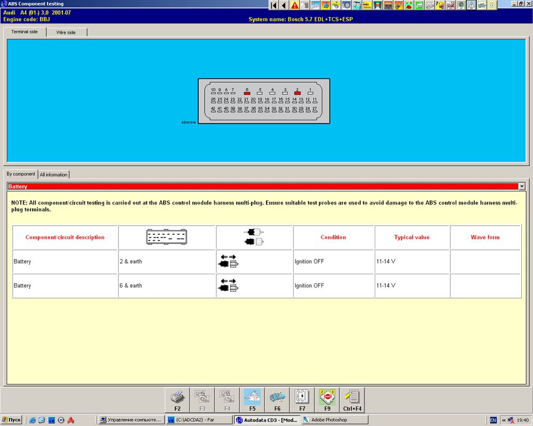Screen dimensions: 533x426
Task: Click the F5 engine view button
Action: (x=252, y=400)
